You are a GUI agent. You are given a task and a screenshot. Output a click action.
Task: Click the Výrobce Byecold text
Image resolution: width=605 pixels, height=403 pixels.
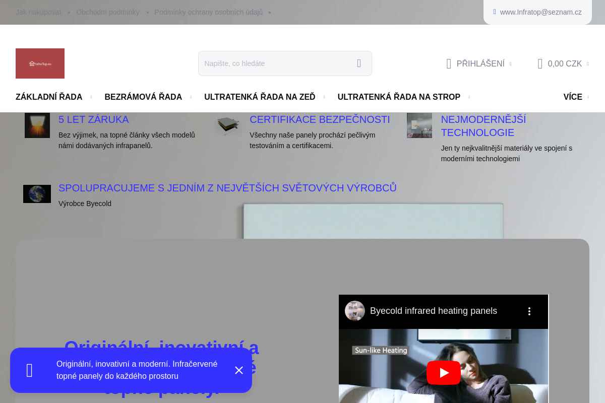pos(85,204)
